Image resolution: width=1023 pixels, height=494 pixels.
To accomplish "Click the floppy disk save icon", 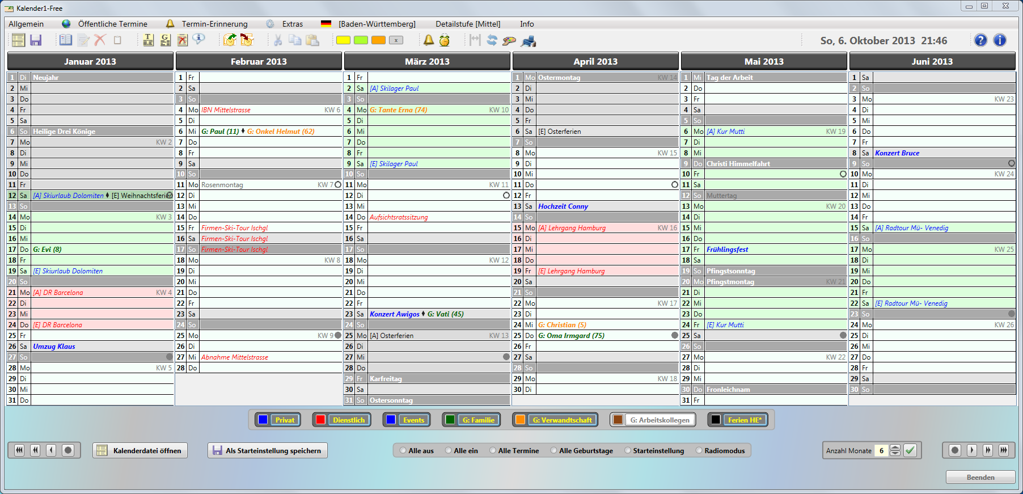I will 36,40.
